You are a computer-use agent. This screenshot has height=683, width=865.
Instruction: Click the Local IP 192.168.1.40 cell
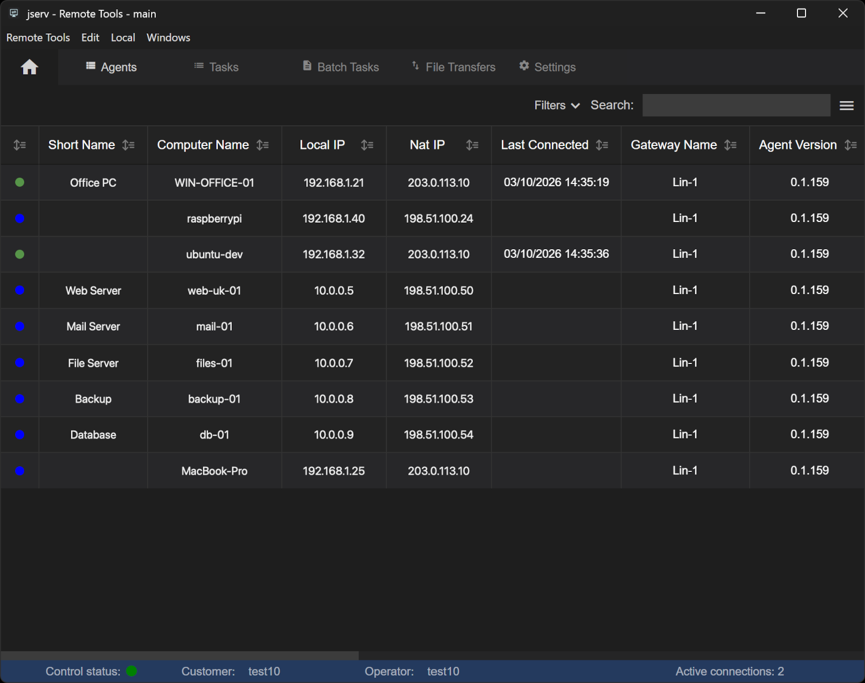point(334,219)
